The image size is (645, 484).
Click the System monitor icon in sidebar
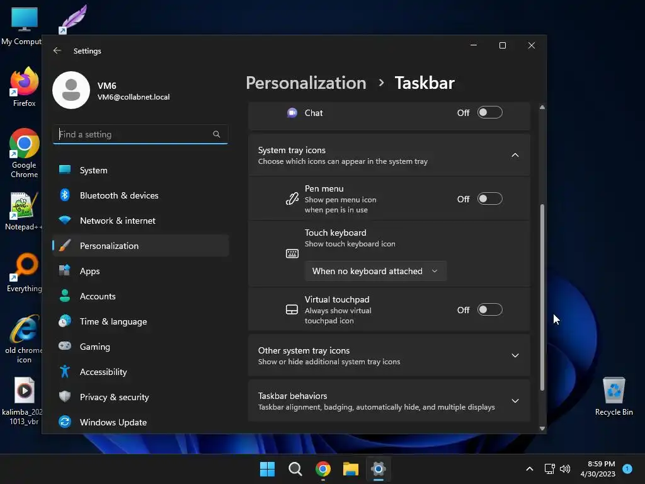coord(65,170)
